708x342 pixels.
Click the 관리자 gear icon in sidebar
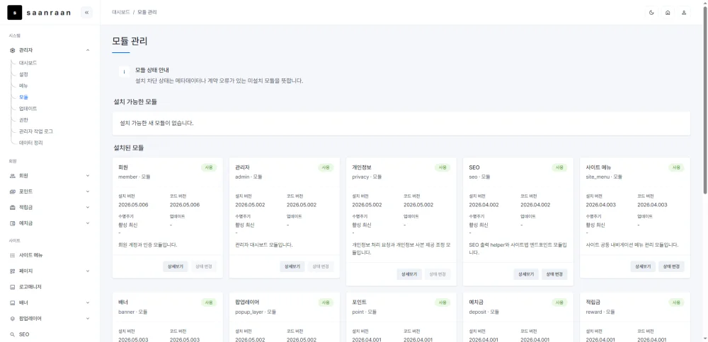[x=13, y=50]
